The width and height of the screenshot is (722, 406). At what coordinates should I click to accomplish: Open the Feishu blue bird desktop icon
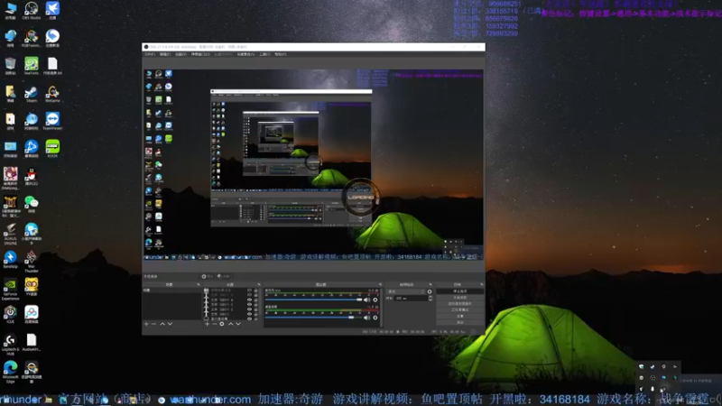click(52, 11)
